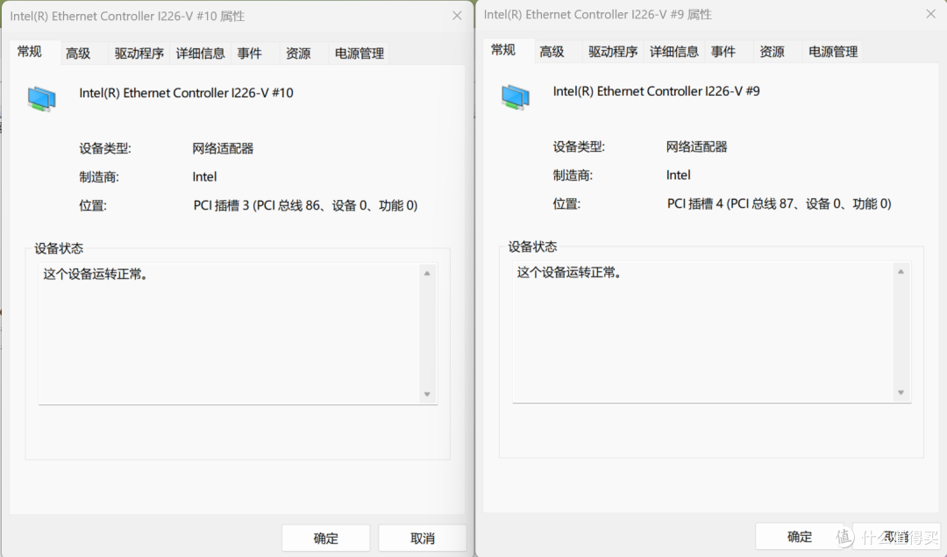Click scroll-up arrow in #9 device status box
The height and width of the screenshot is (557, 947).
pos(901,271)
